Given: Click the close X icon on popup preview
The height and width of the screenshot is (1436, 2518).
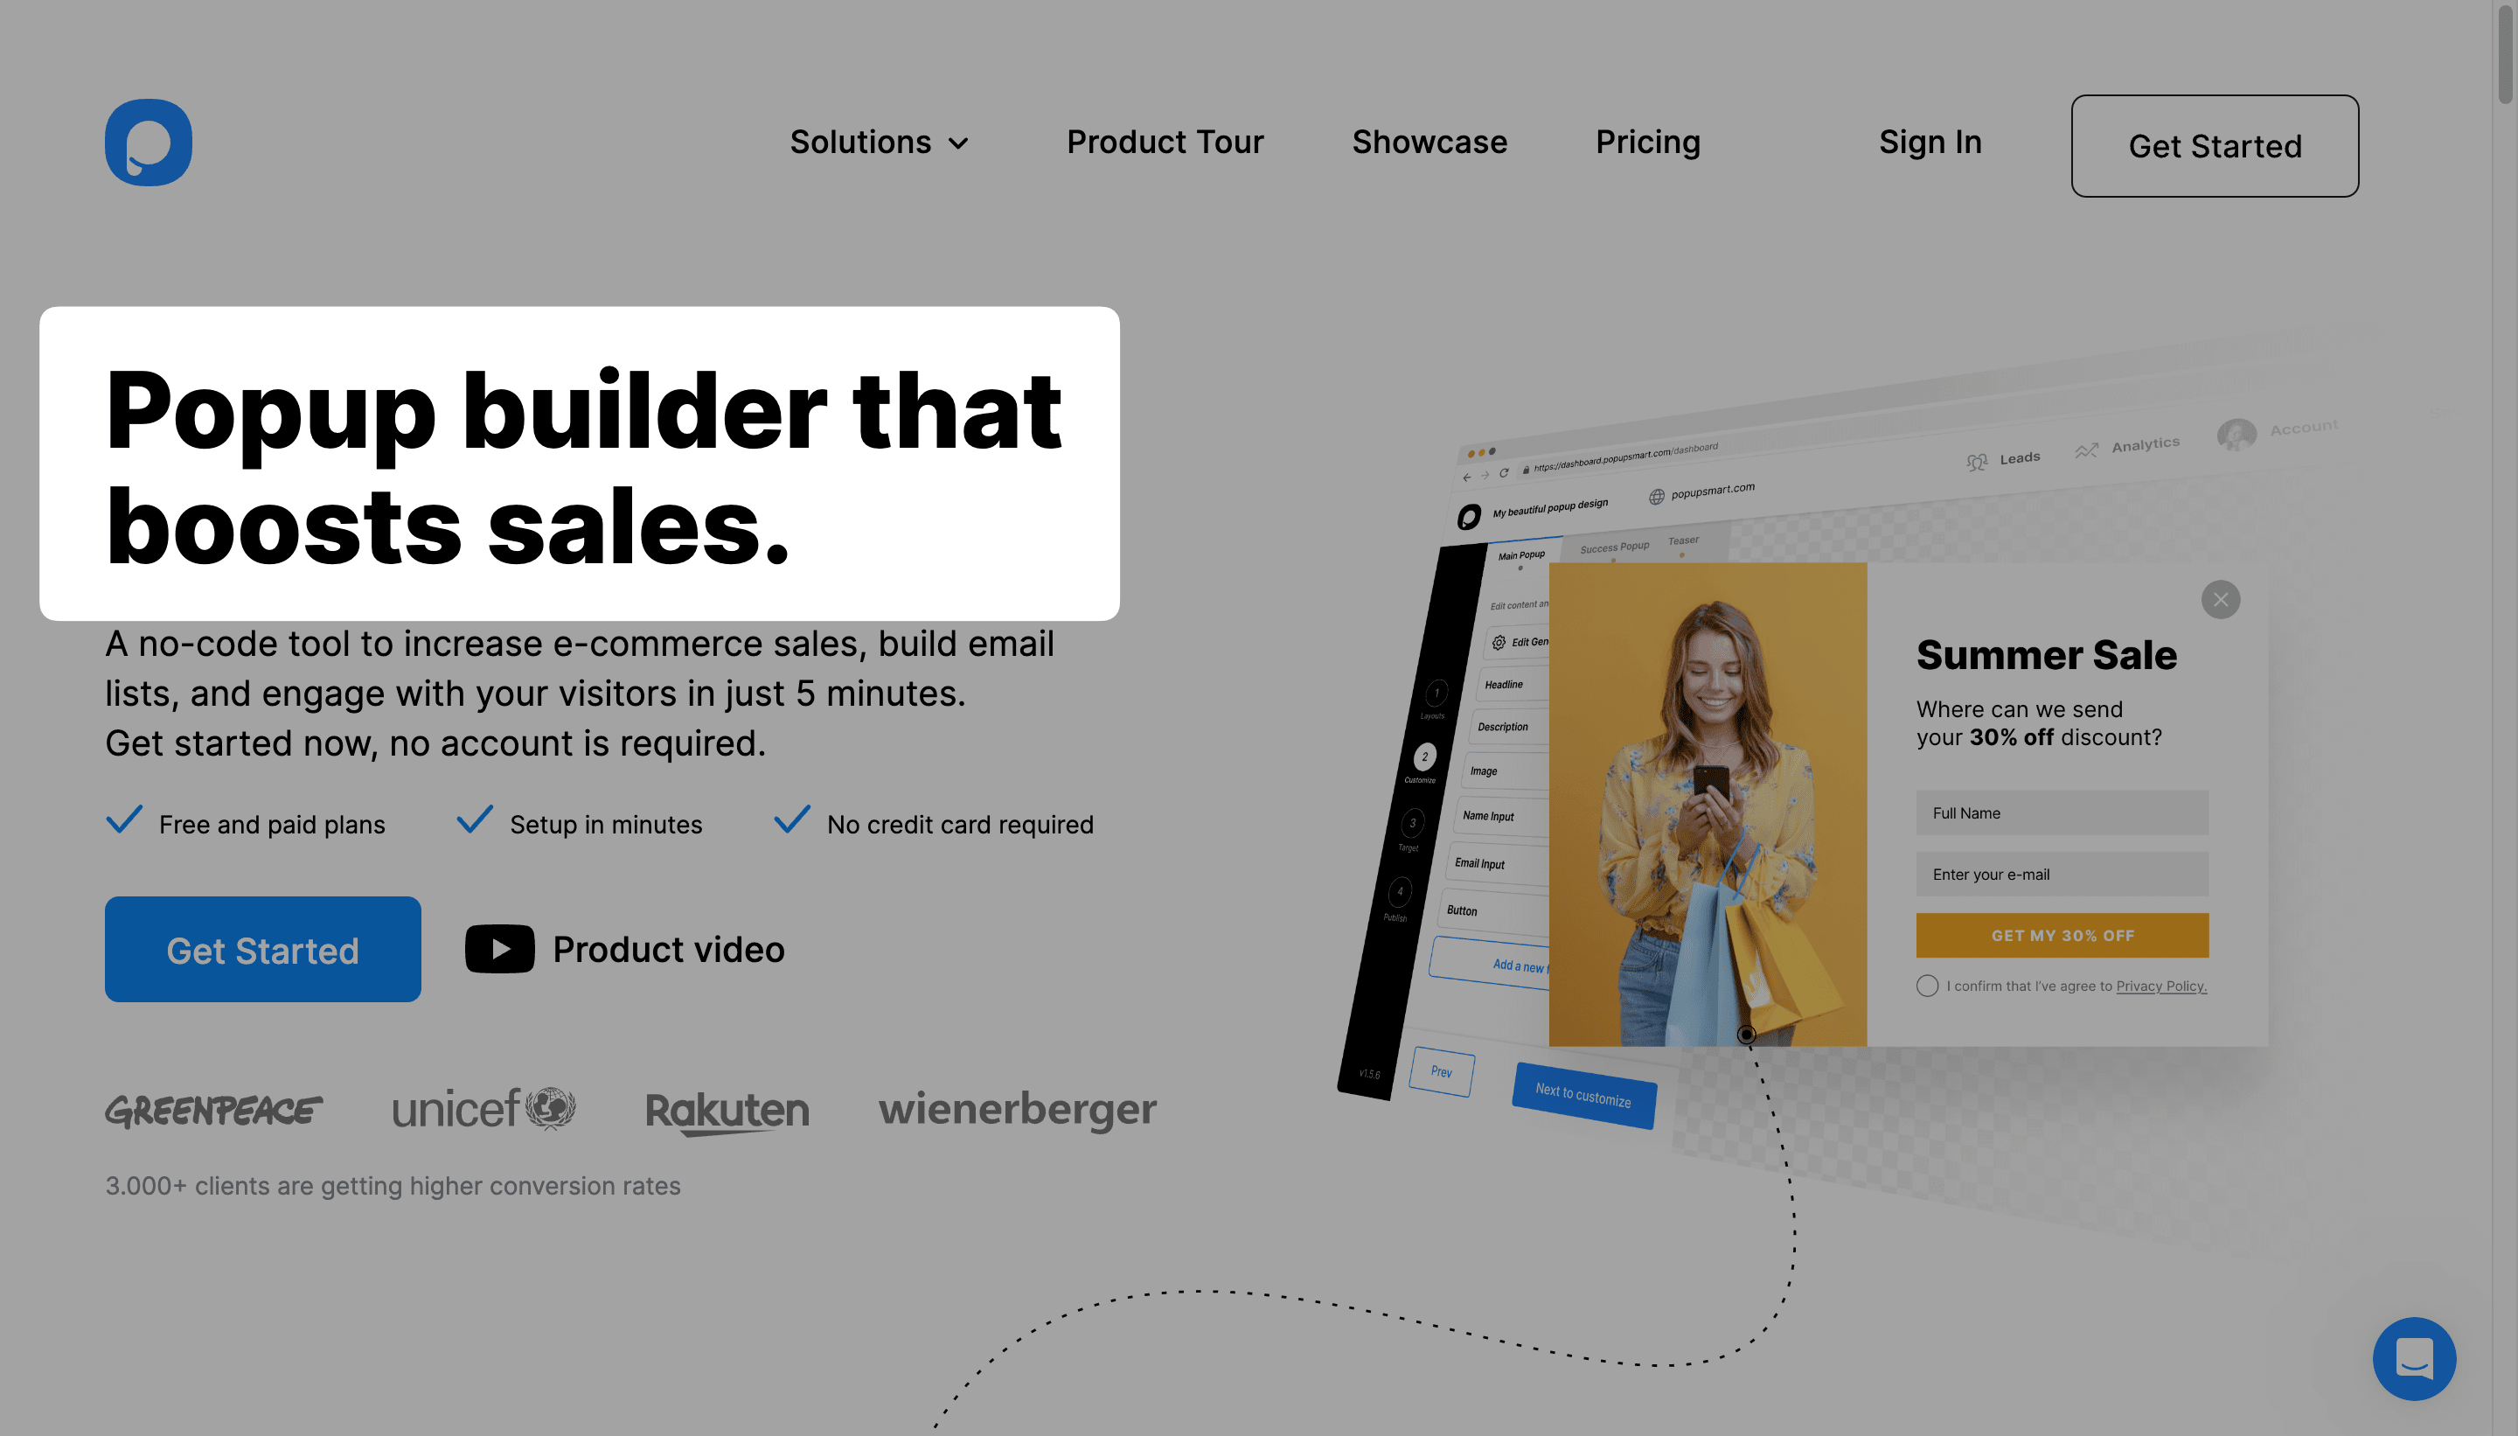Looking at the screenshot, I should (2222, 598).
